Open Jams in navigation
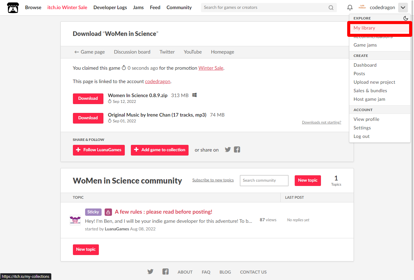Screen dimensions: 414x280 (138, 8)
